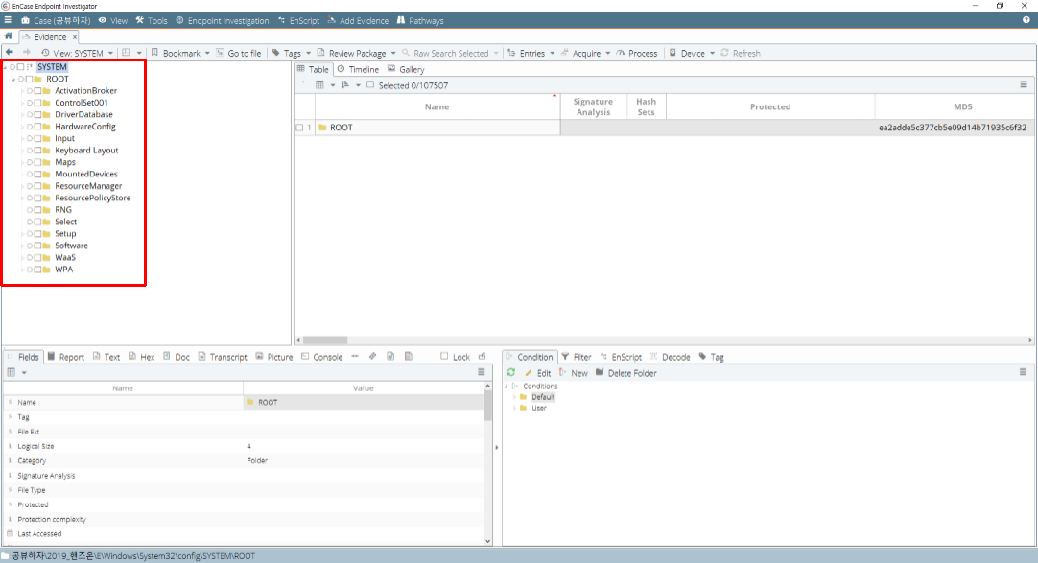
Task: Expand the Default conditions folder
Action: point(515,397)
